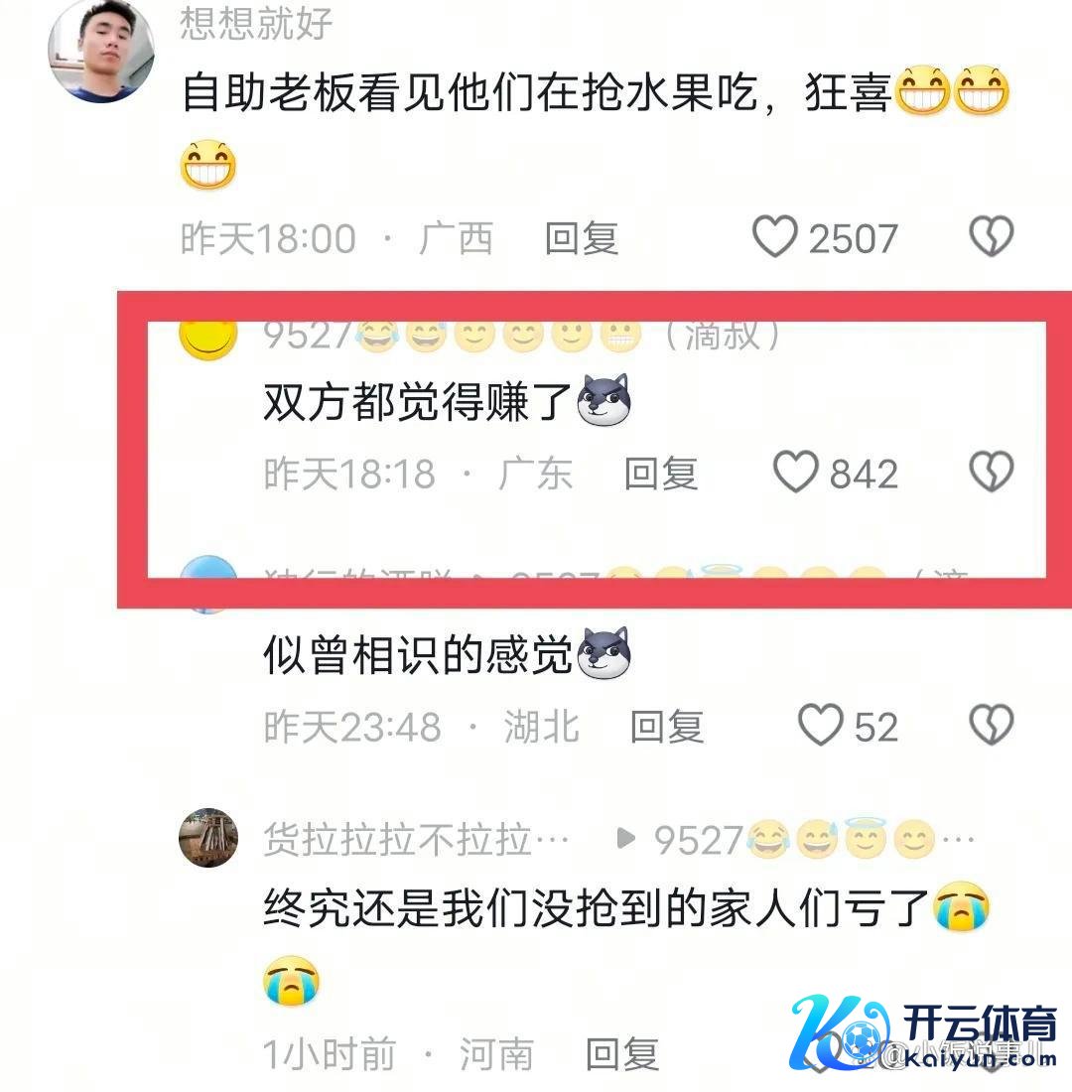1072x1092 pixels.
Task: Dislike the 似曾相识的感觉 comment
Action: pyautogui.click(x=992, y=725)
